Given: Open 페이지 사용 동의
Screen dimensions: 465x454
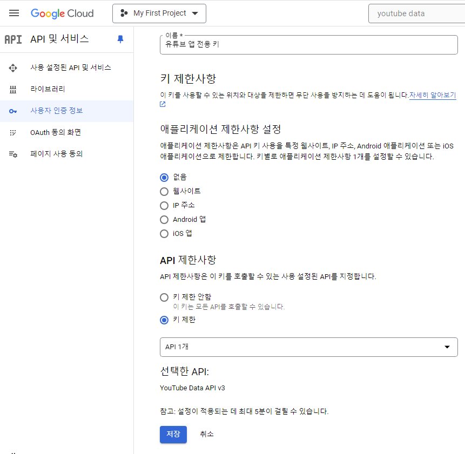Looking at the screenshot, I should pyautogui.click(x=56, y=154).
